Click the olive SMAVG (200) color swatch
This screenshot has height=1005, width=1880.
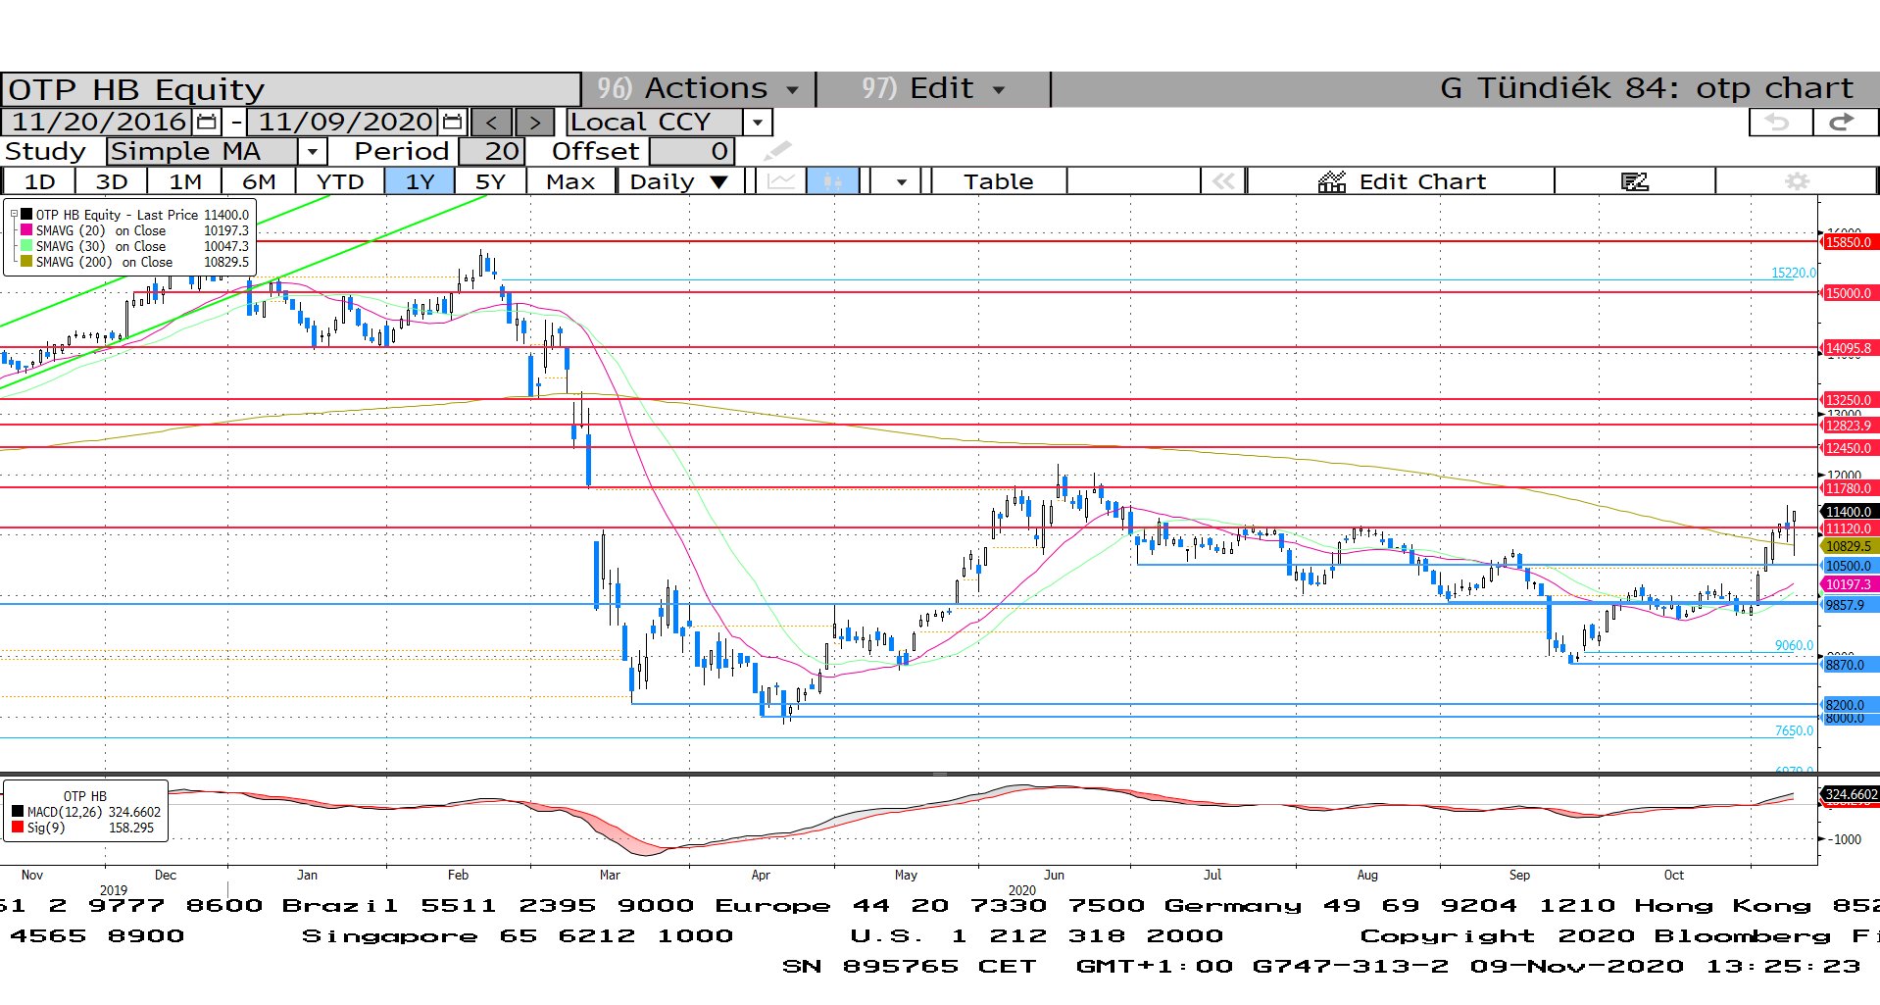click(x=26, y=261)
